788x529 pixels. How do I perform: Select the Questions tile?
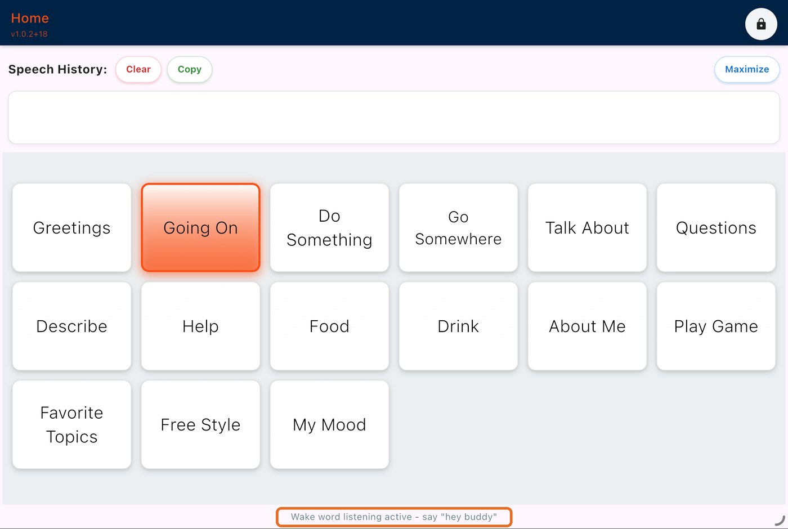coord(716,227)
